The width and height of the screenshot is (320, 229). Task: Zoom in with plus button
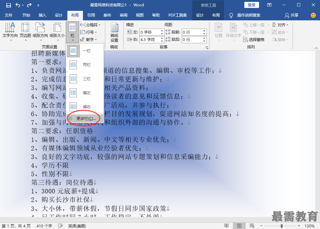click(x=299, y=226)
